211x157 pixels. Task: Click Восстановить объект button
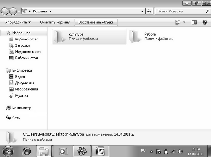tap(96, 22)
